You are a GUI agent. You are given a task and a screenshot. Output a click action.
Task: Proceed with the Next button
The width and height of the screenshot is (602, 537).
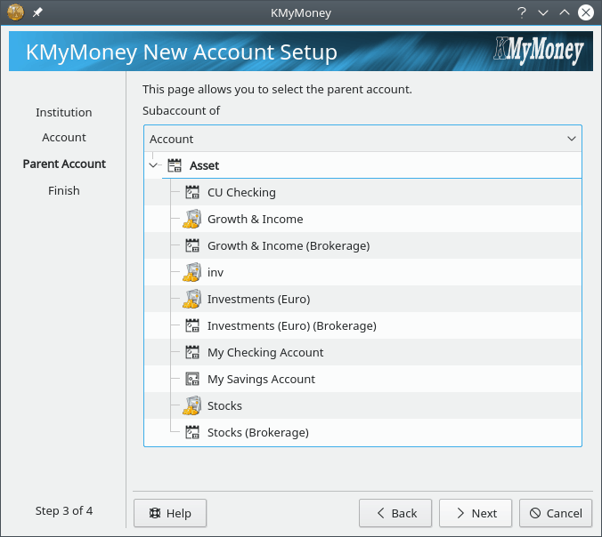476,513
